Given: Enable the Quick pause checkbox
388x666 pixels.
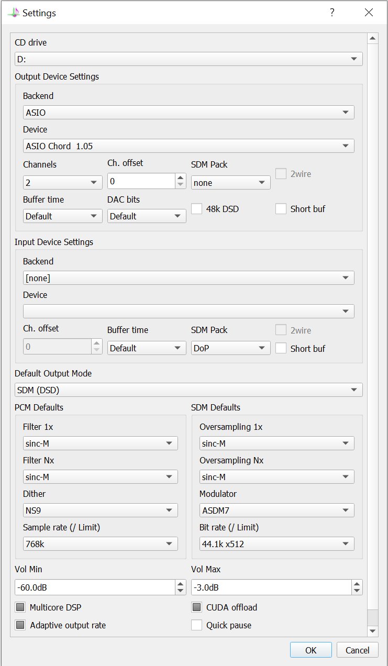Looking at the screenshot, I should tap(196, 625).
